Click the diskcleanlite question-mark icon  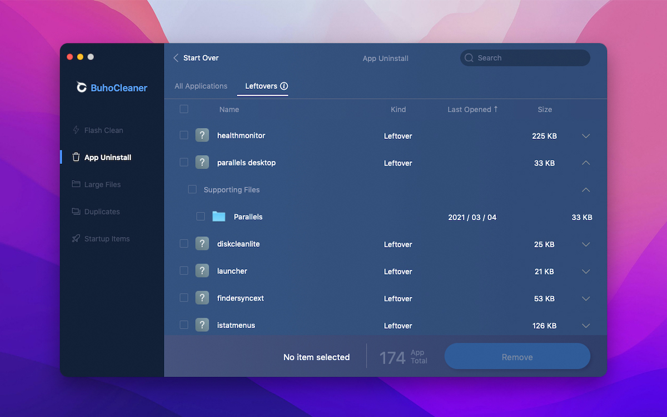click(x=202, y=244)
